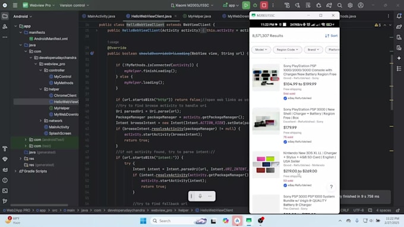
Task: Show hidden system tray icons chevron
Action: (340, 220)
